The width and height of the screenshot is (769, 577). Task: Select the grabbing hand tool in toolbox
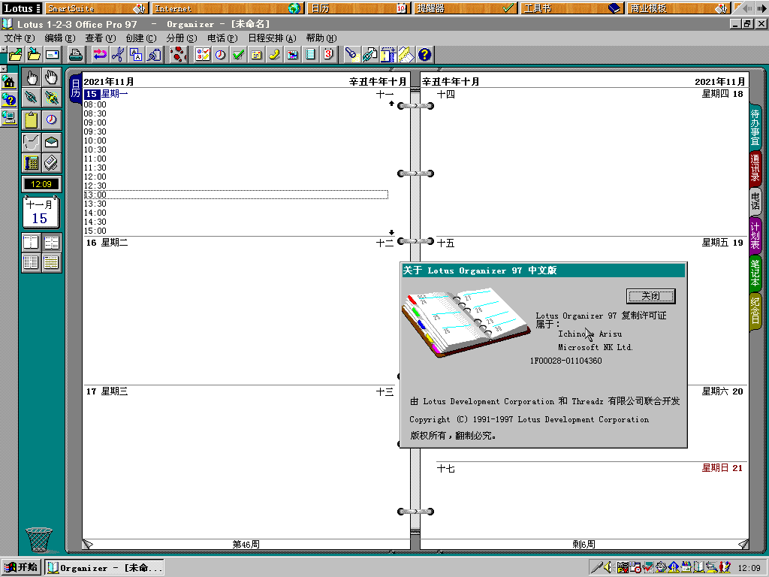[52, 77]
